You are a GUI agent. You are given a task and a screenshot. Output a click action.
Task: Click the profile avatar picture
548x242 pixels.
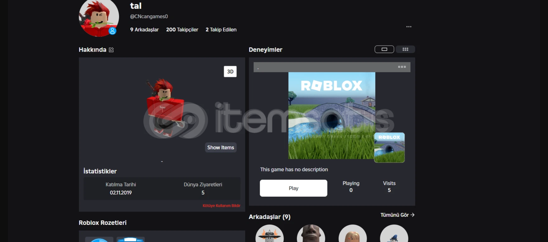(99, 17)
